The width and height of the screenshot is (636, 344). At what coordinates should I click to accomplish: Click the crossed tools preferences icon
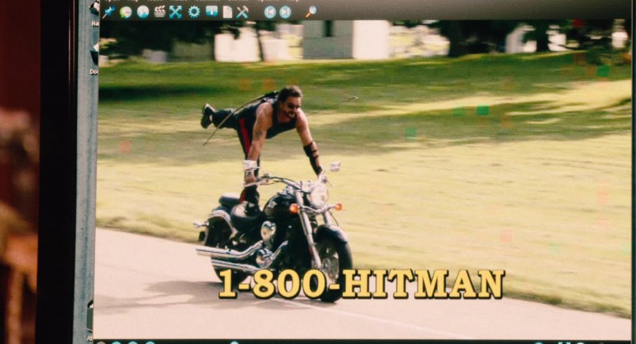pos(242,12)
